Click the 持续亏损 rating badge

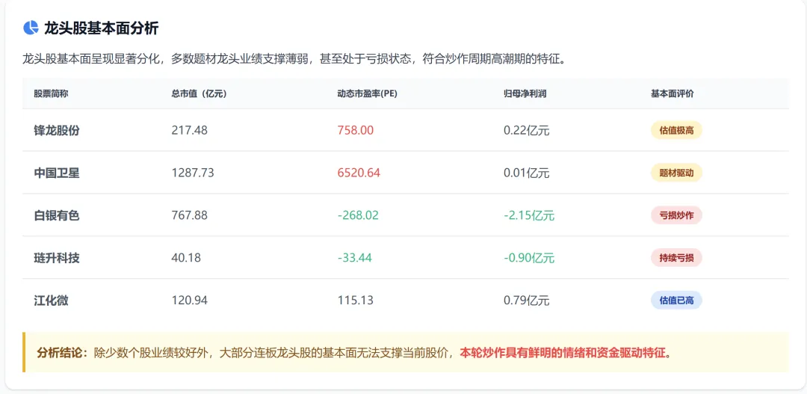(676, 258)
